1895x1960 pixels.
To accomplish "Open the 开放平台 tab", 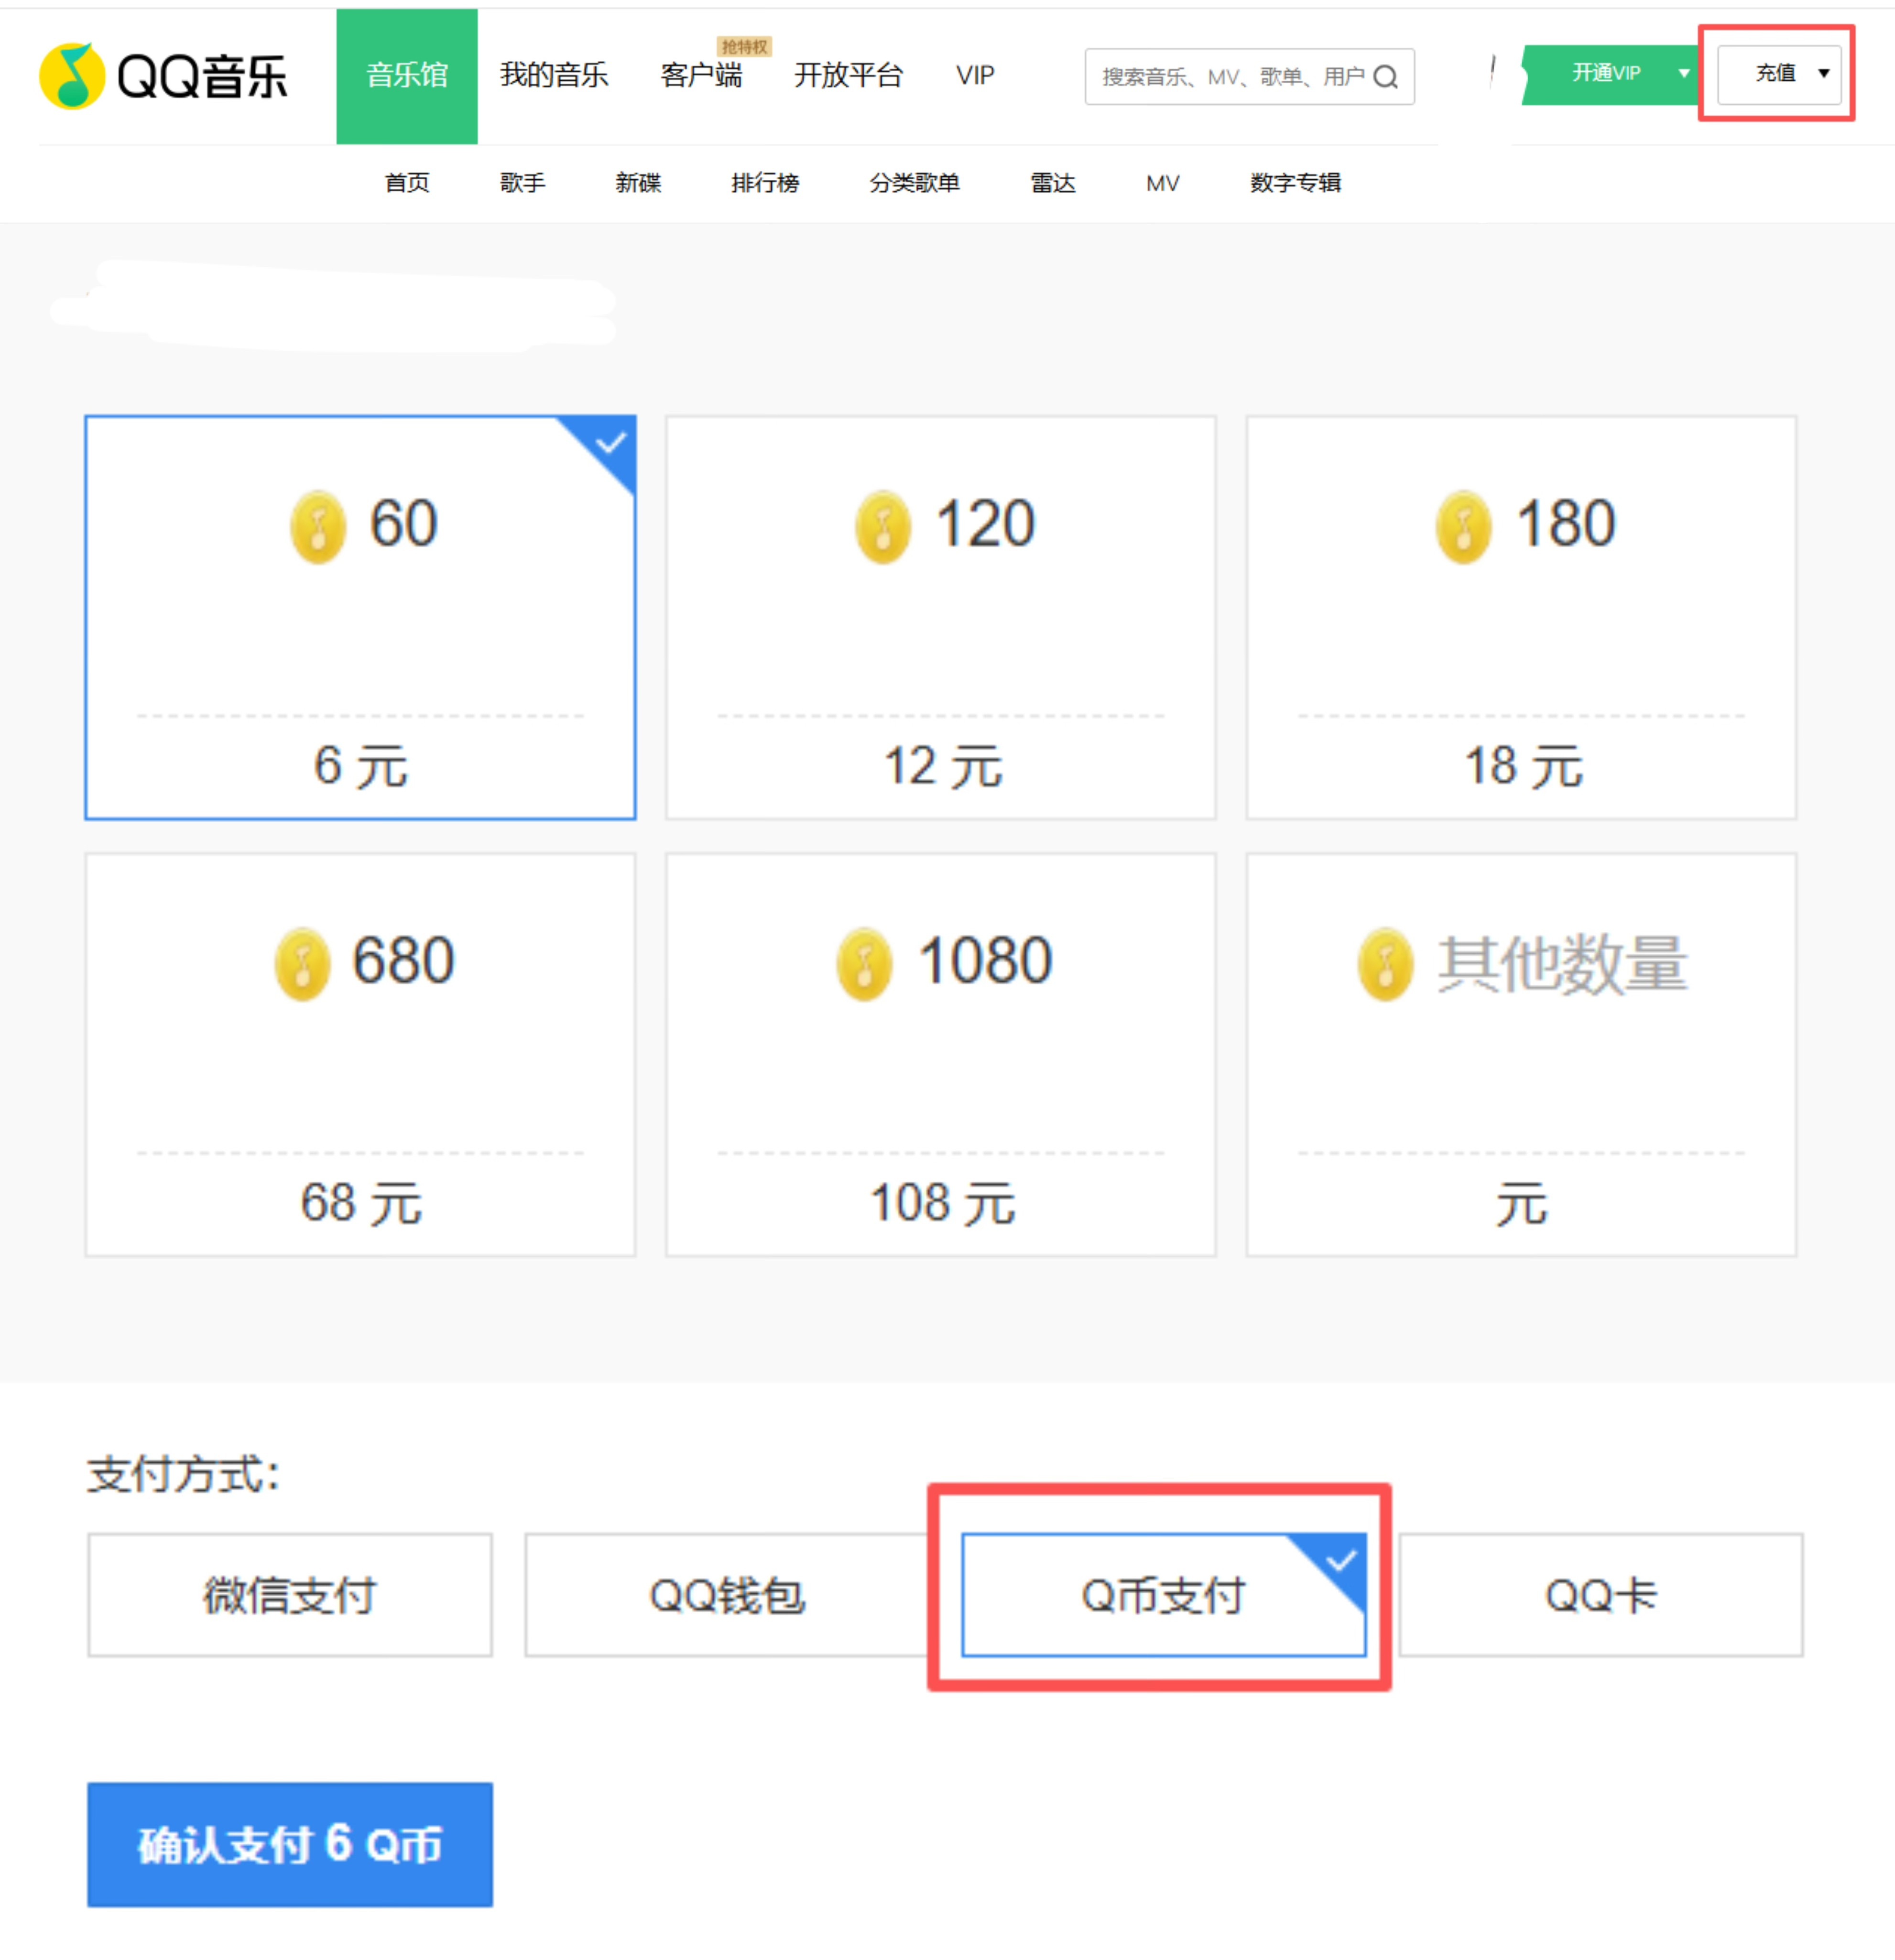I will coord(848,76).
